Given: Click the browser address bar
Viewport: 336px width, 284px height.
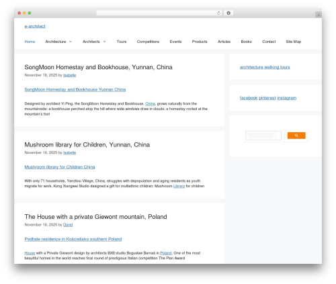Looking at the screenshot, I should [159, 13].
